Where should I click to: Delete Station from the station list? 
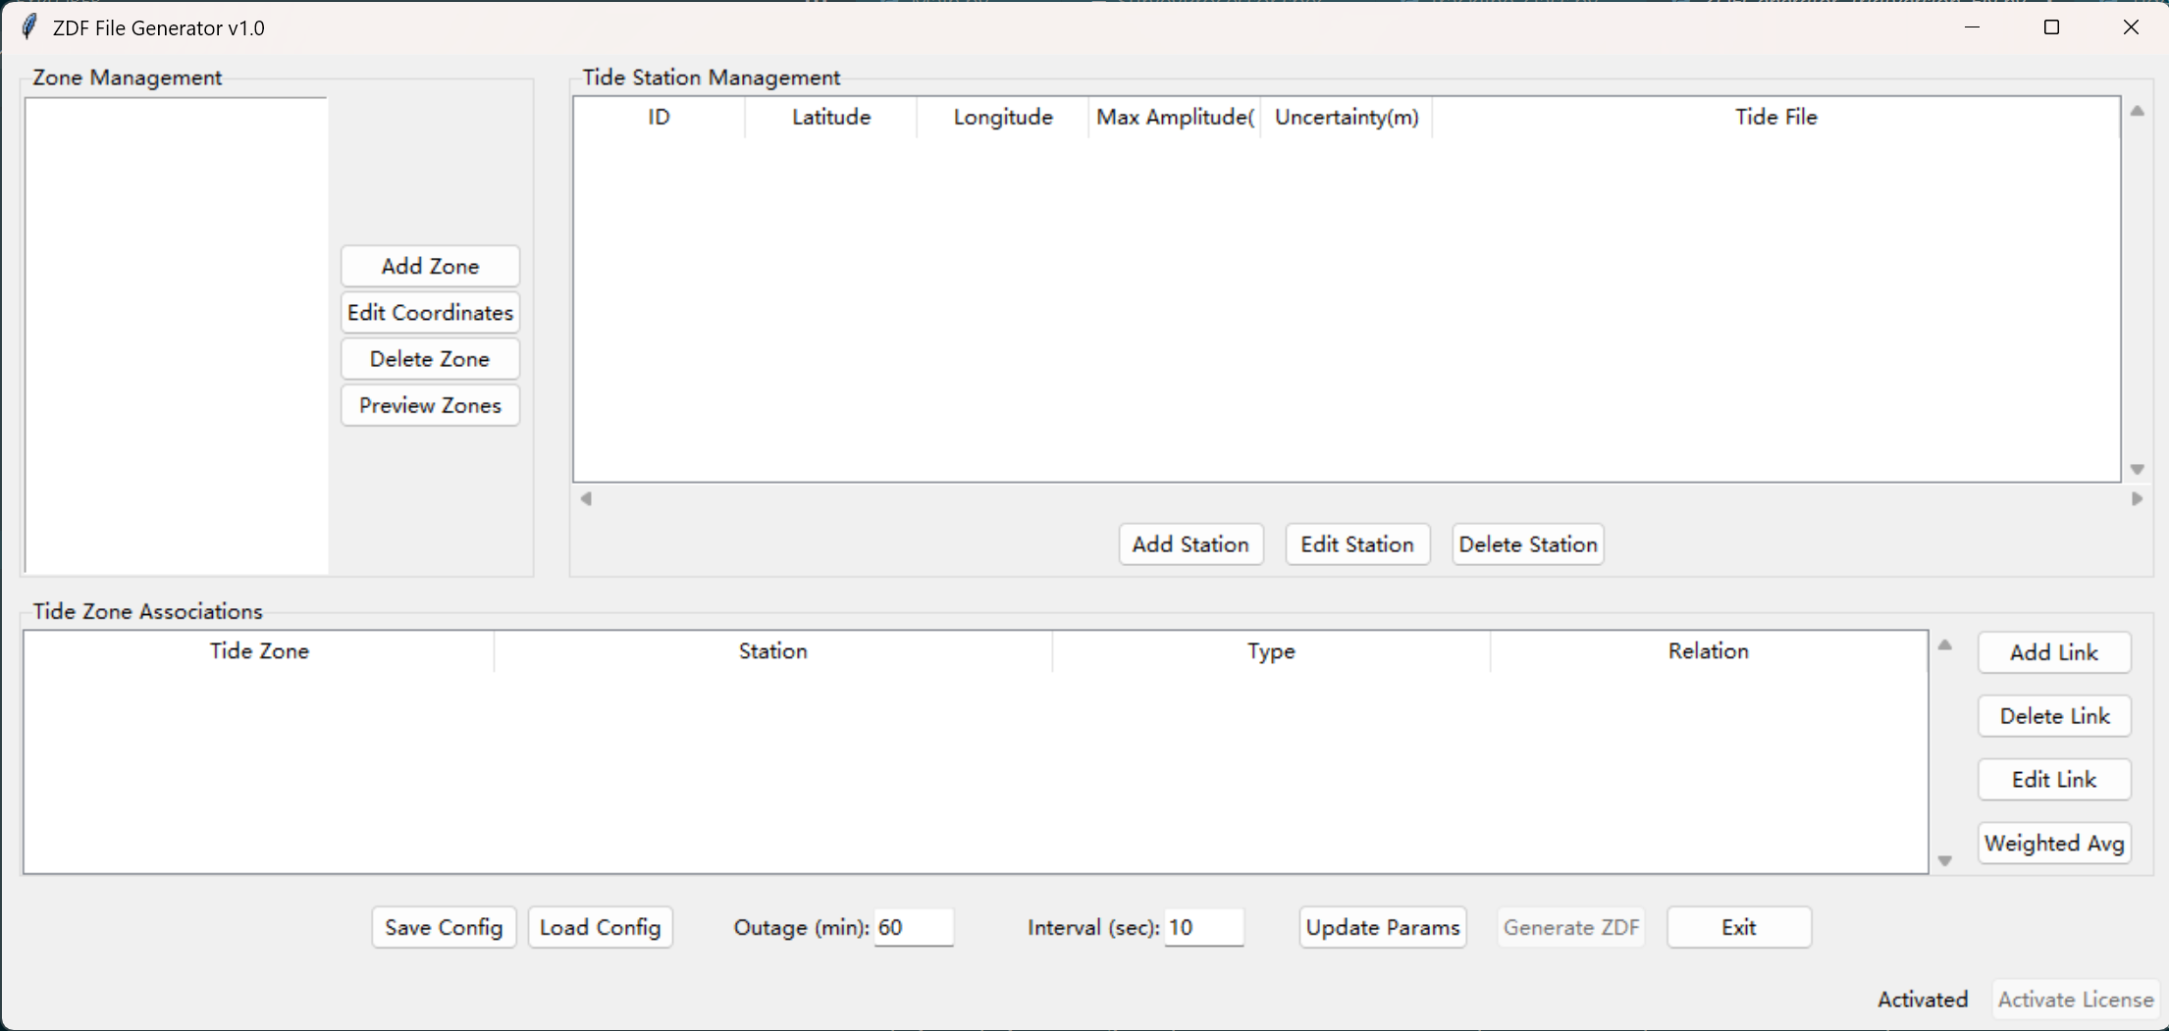[x=1527, y=544]
